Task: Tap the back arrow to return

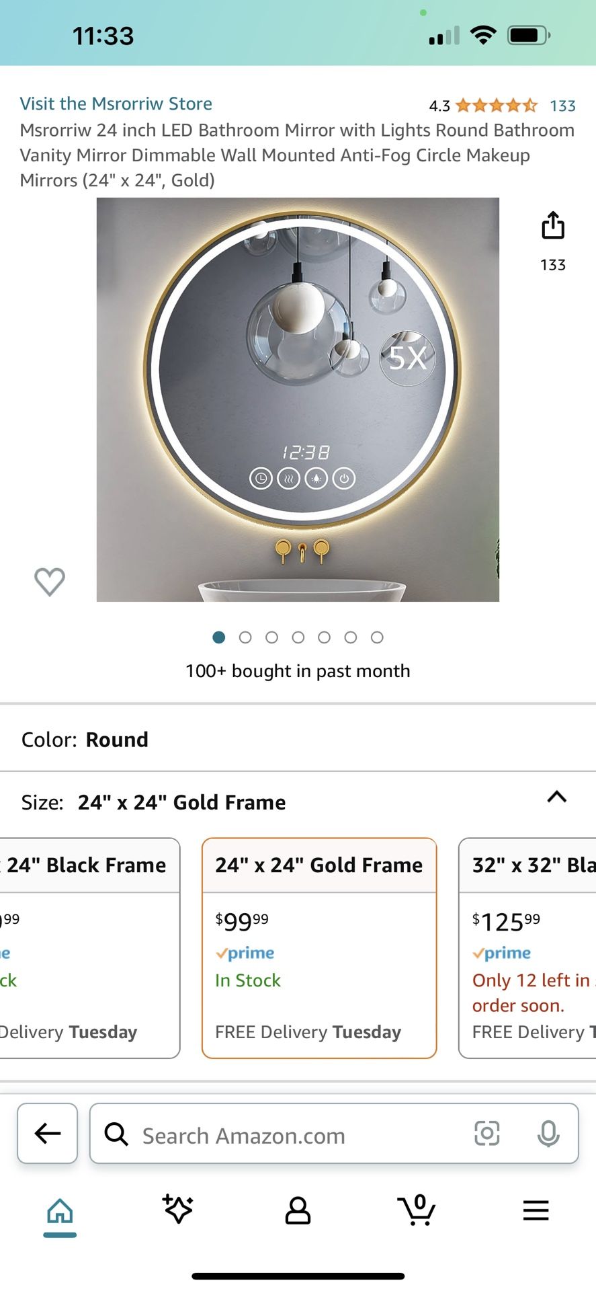Action: 47,1134
